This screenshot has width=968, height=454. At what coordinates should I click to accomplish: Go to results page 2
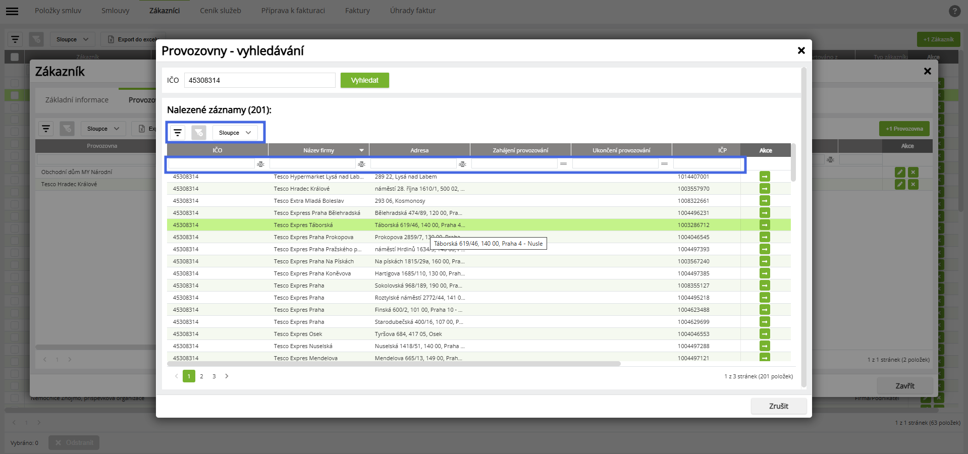(x=201, y=376)
